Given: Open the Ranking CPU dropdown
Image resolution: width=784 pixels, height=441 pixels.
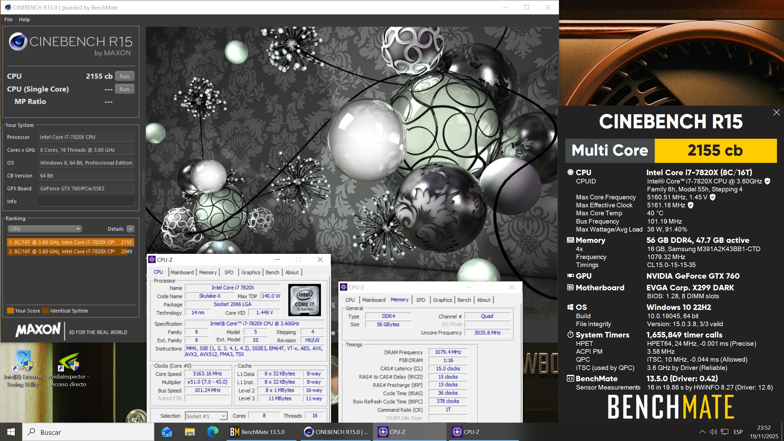Looking at the screenshot, I should pyautogui.click(x=45, y=229).
